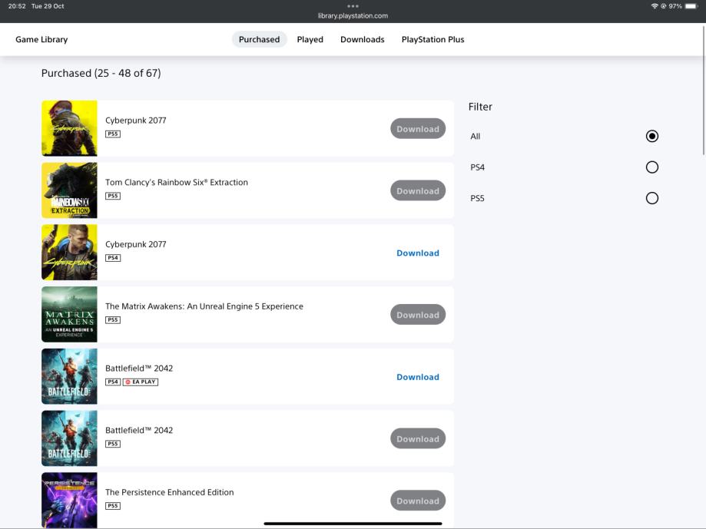The width and height of the screenshot is (706, 529).
Task: Click the Game Library title link
Action: 41,40
